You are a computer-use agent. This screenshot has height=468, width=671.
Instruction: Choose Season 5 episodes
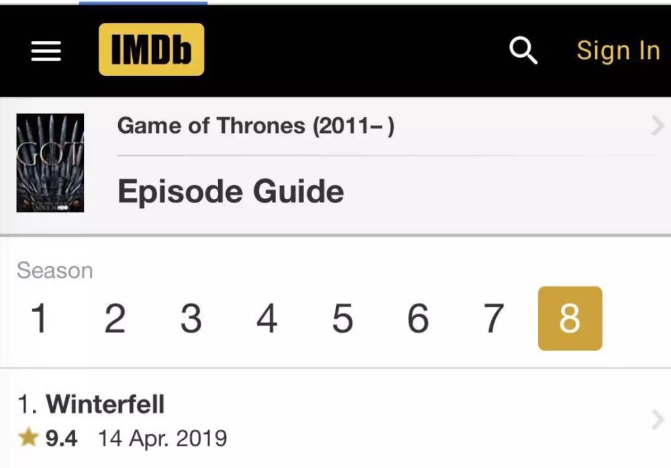pyautogui.click(x=342, y=318)
